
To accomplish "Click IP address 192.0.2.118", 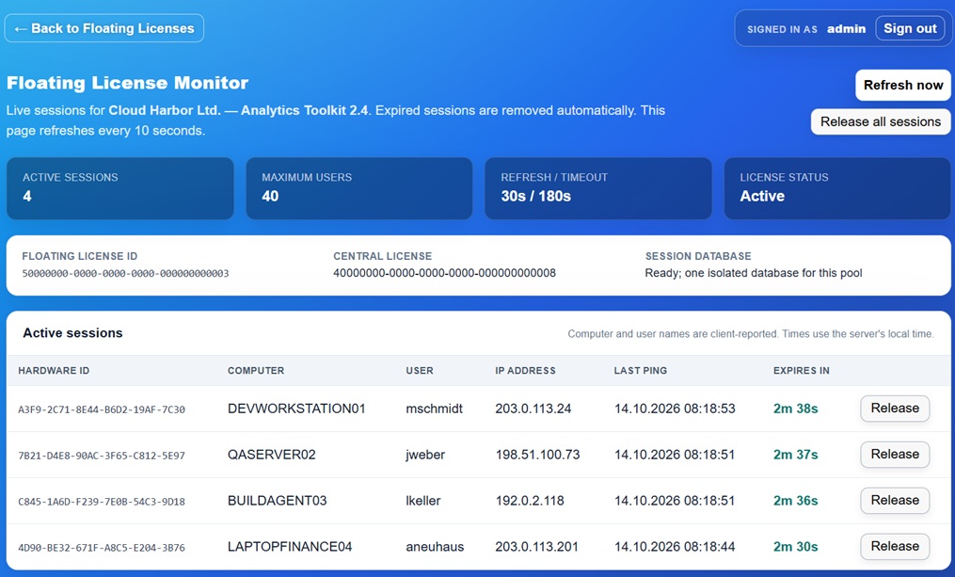I will (530, 501).
